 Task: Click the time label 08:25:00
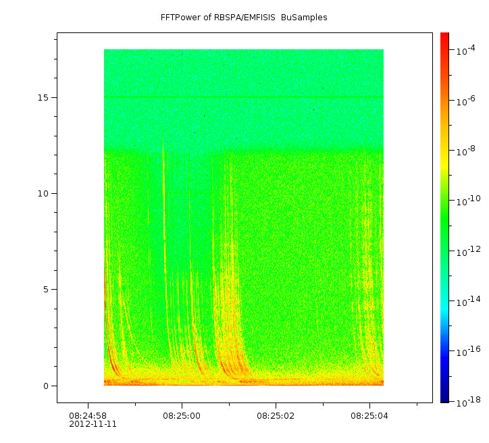coord(182,416)
